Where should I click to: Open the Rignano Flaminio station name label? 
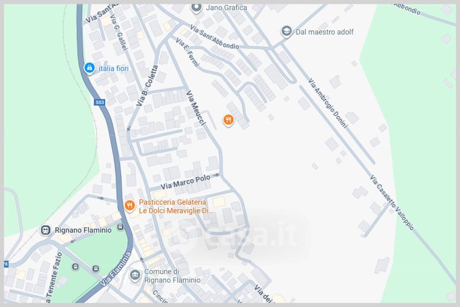click(83, 230)
